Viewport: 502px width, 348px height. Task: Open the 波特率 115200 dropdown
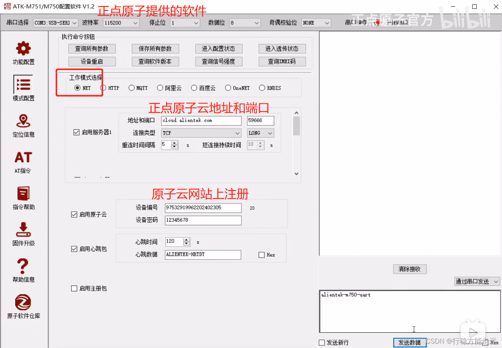121,23
